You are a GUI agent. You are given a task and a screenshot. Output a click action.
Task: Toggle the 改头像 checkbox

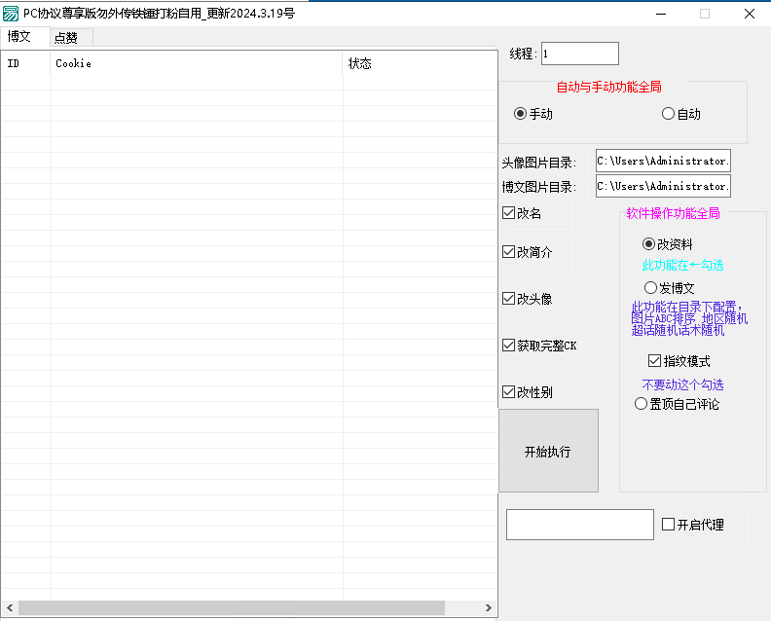coord(508,299)
